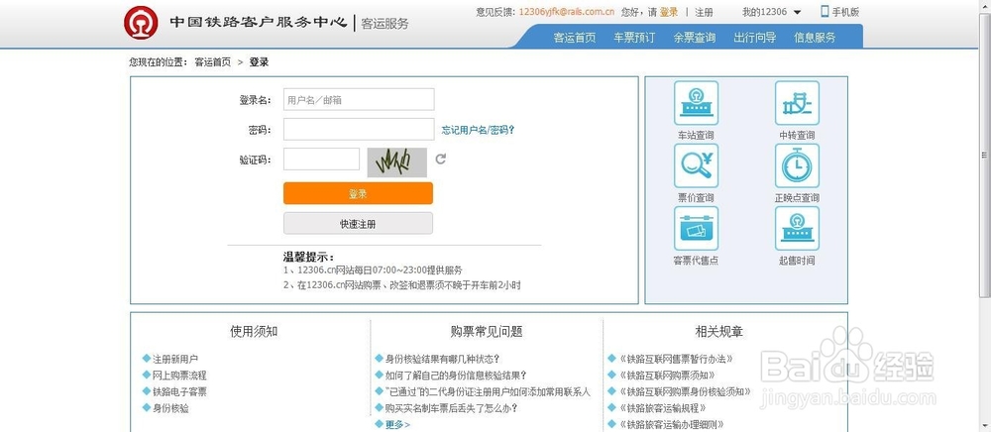This screenshot has width=991, height=432.
Task: Open the 网上购票流程 link
Action: tap(179, 376)
